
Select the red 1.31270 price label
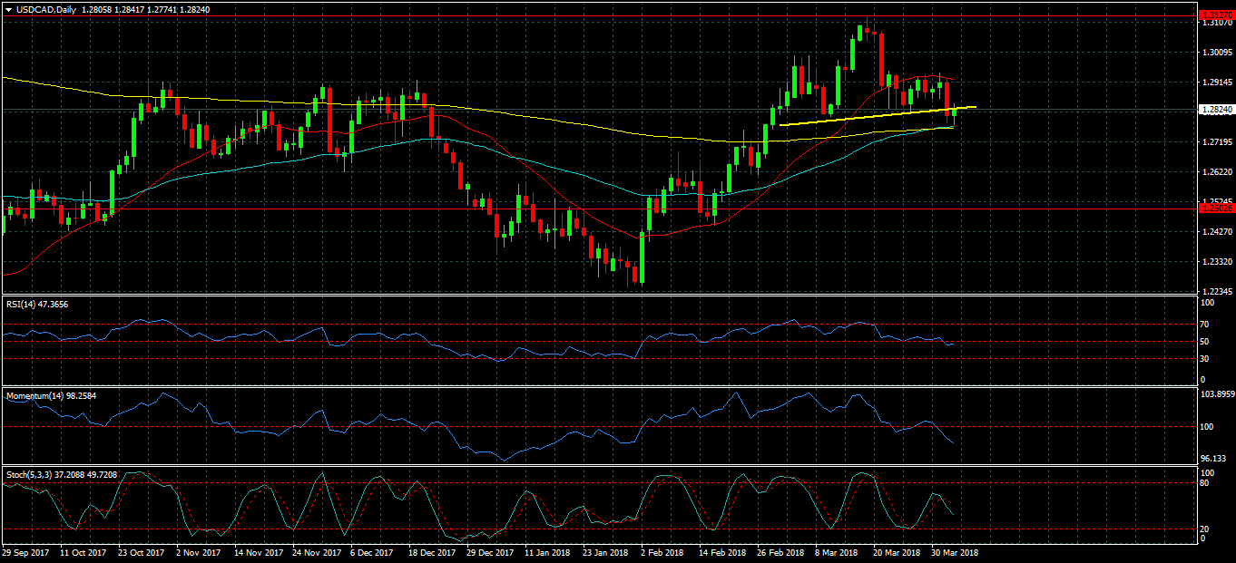pos(1215,15)
